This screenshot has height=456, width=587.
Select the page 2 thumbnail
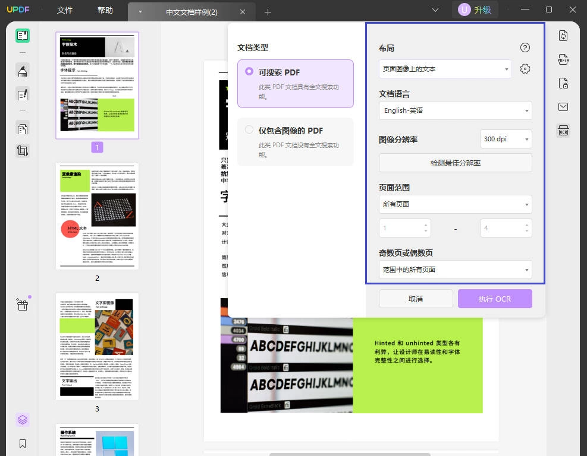(x=98, y=216)
